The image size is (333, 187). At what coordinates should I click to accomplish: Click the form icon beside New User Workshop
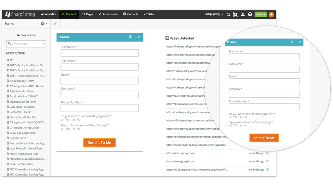[8, 164]
